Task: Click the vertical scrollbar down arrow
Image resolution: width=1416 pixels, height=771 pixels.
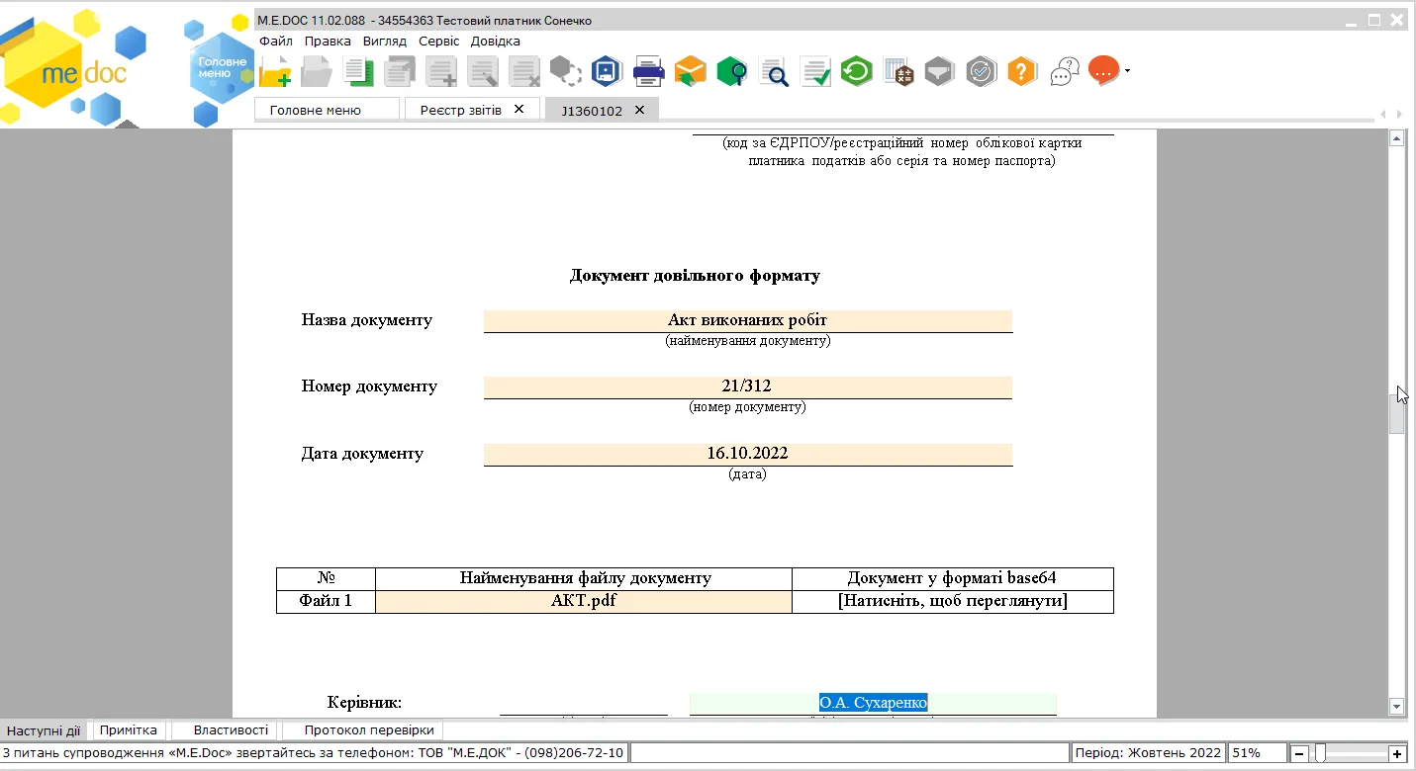Action: click(1397, 706)
